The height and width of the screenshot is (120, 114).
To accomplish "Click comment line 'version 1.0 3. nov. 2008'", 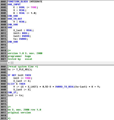I will click(25, 53).
